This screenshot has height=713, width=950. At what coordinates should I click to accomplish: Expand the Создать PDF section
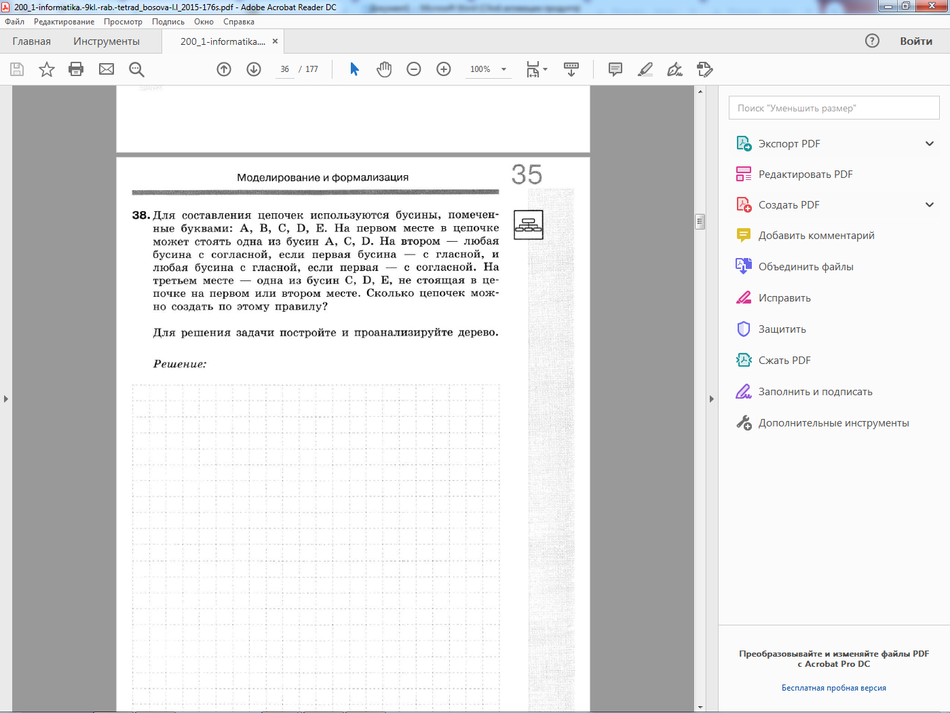[x=930, y=205]
